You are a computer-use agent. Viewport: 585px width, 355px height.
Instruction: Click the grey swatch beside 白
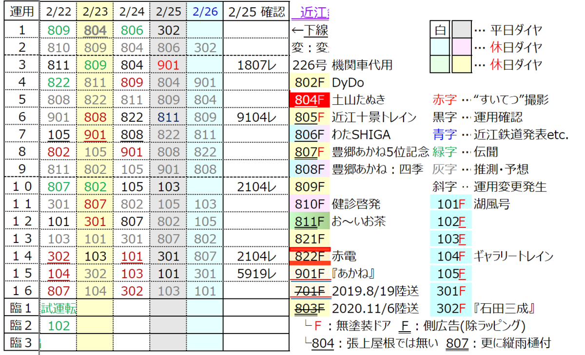[461, 30]
